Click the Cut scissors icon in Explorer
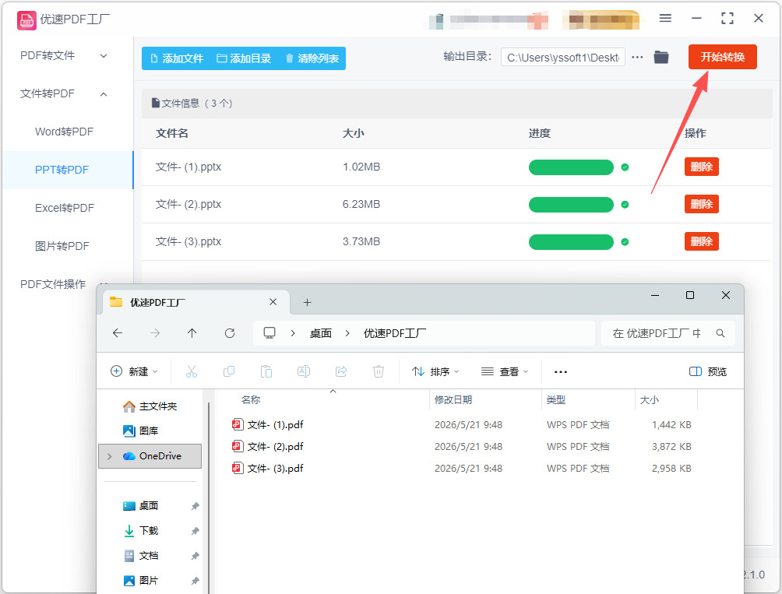Screen dimensions: 782x594 tap(192, 372)
